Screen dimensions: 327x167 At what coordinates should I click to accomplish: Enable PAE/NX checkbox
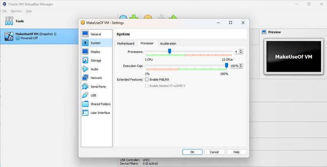pos(147,80)
